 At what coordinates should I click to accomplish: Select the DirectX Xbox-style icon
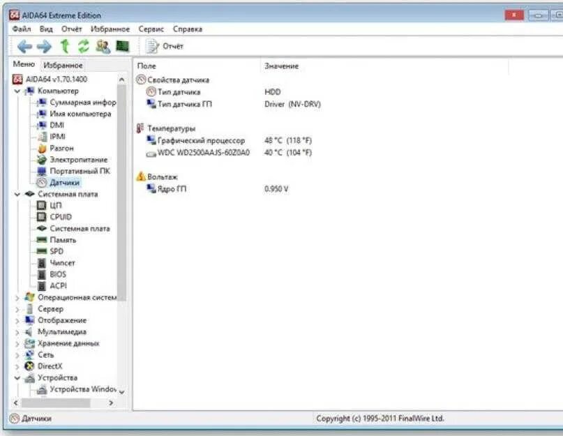click(29, 366)
